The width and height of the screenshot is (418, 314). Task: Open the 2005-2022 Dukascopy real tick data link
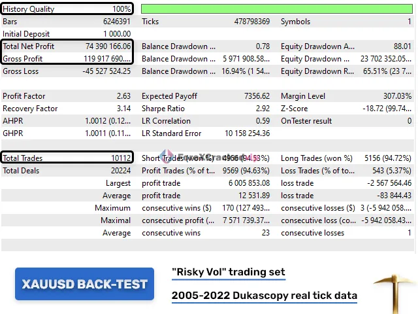coord(264,296)
